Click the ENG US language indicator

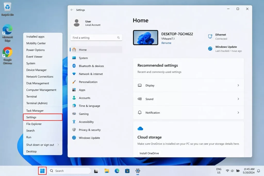point(219,171)
